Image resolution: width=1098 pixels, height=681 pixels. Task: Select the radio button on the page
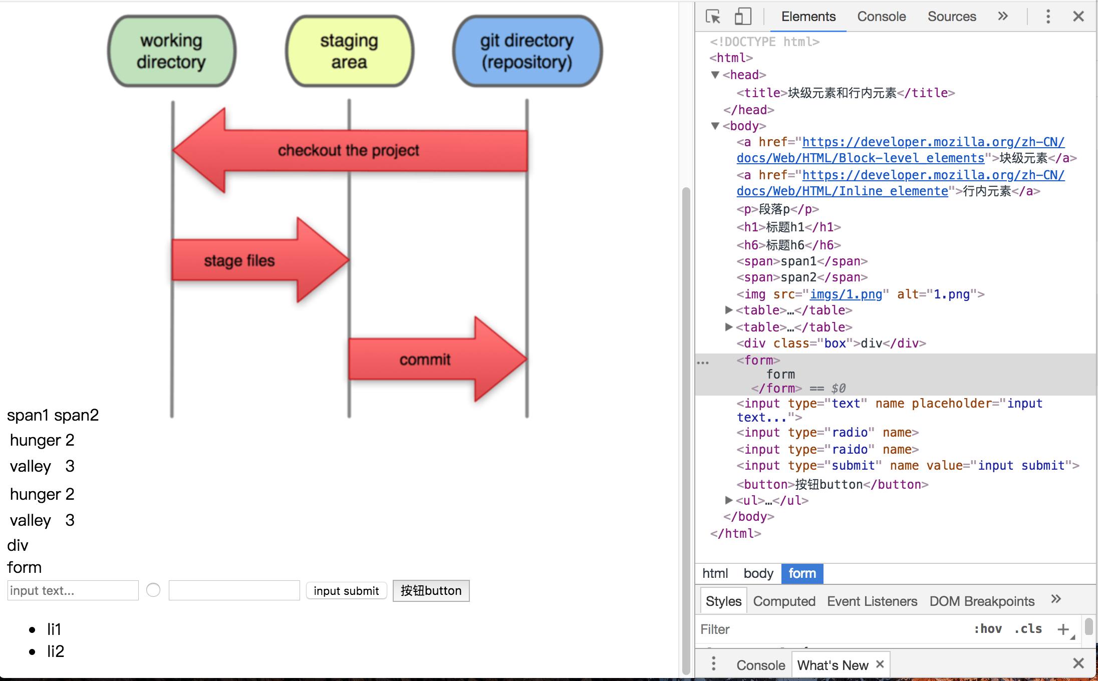(153, 590)
